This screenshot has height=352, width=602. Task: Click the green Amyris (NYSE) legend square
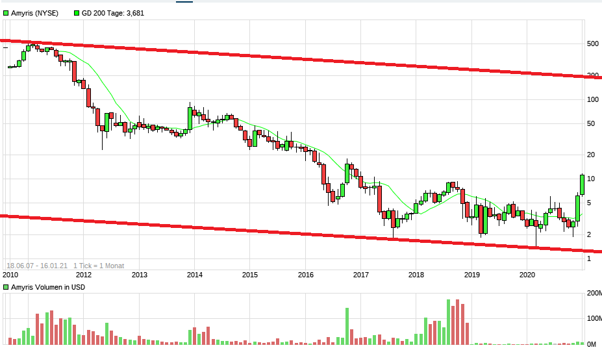click(x=6, y=13)
